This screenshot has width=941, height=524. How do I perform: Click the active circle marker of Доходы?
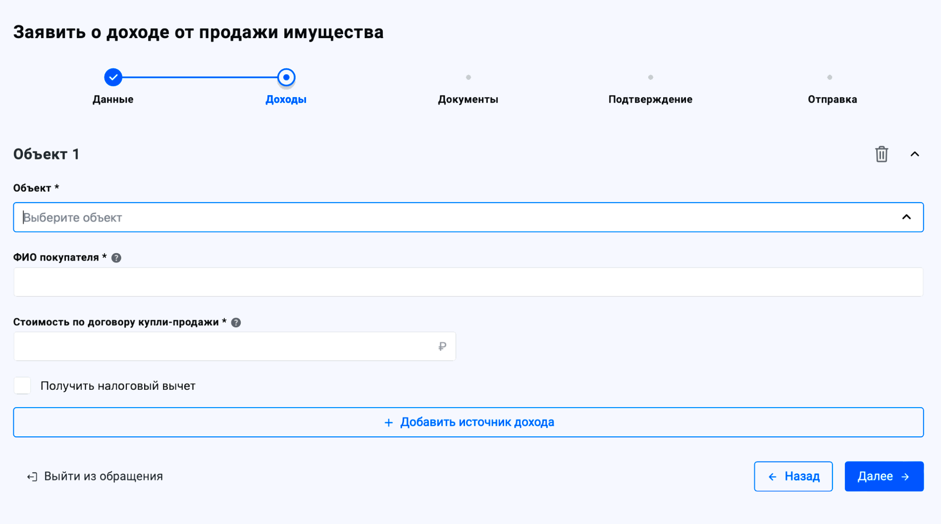coord(286,77)
